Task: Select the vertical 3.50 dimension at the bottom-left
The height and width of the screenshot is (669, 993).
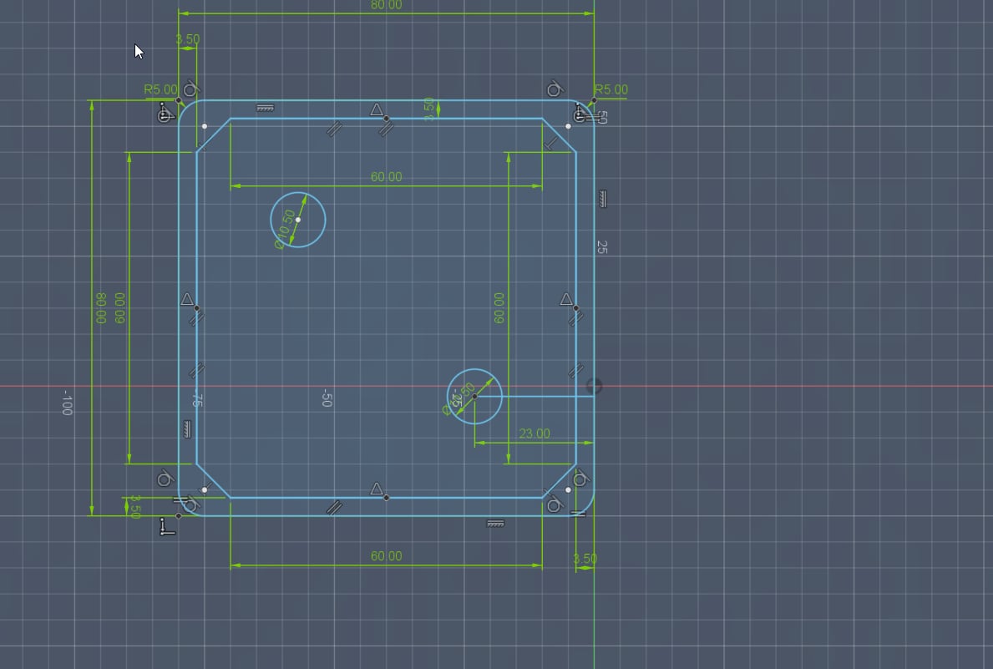Action: coord(134,507)
